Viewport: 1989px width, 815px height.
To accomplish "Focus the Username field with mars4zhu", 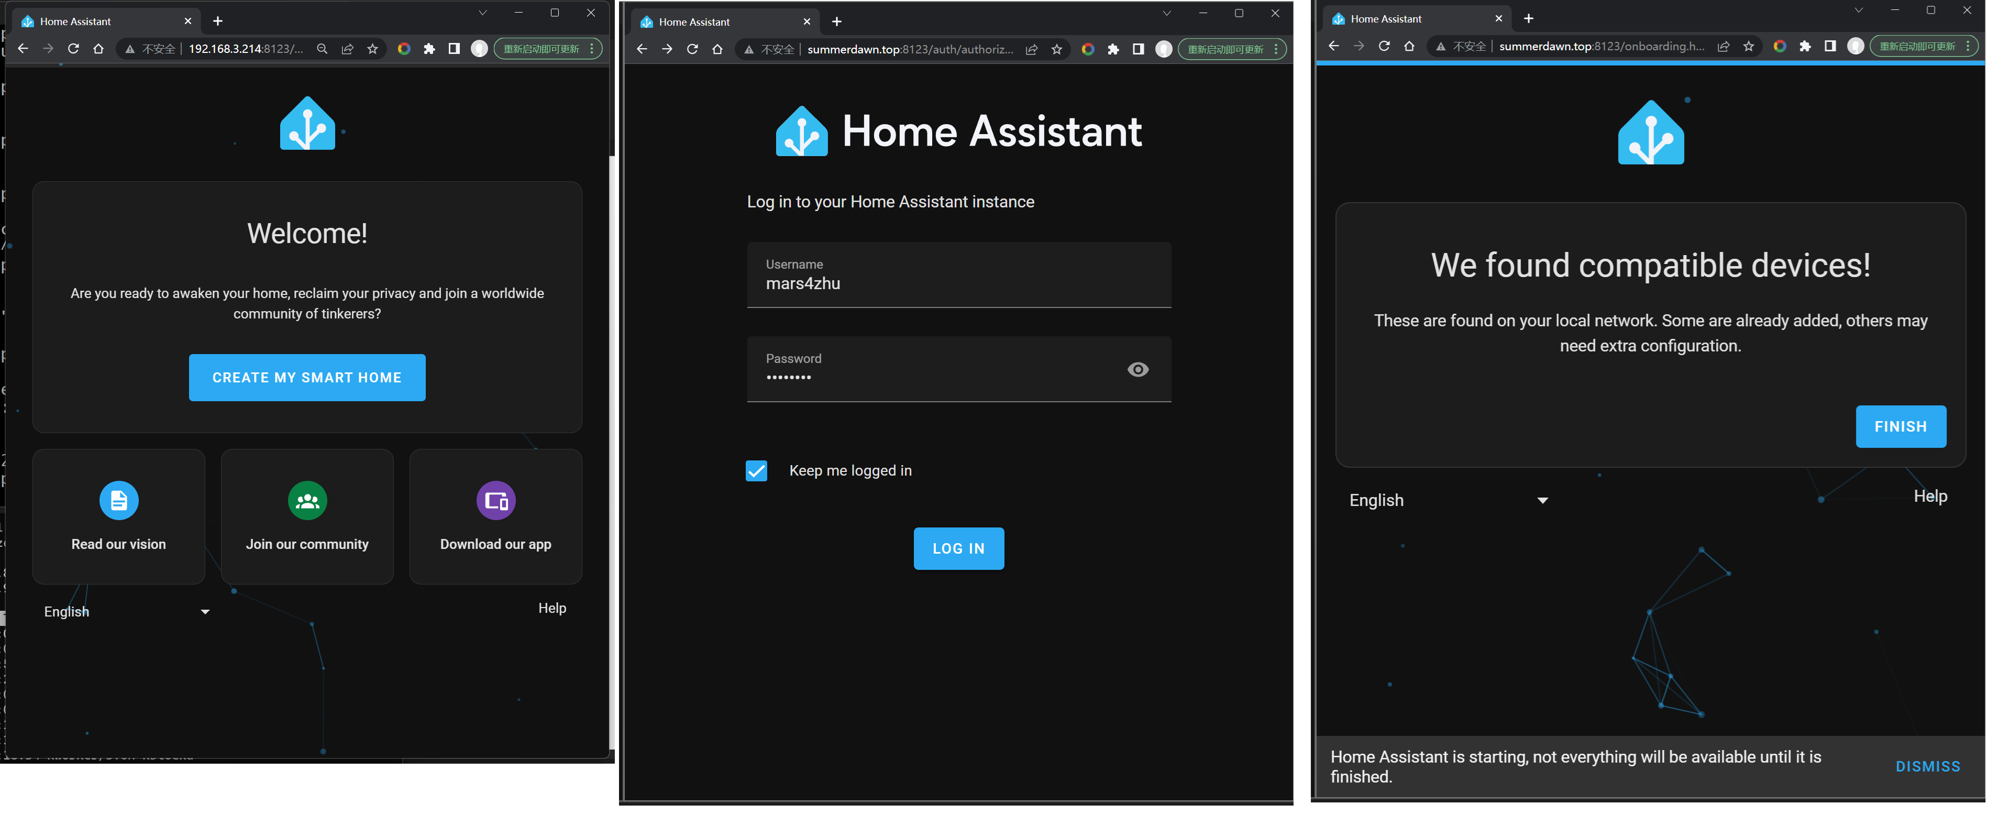I will coord(959,275).
